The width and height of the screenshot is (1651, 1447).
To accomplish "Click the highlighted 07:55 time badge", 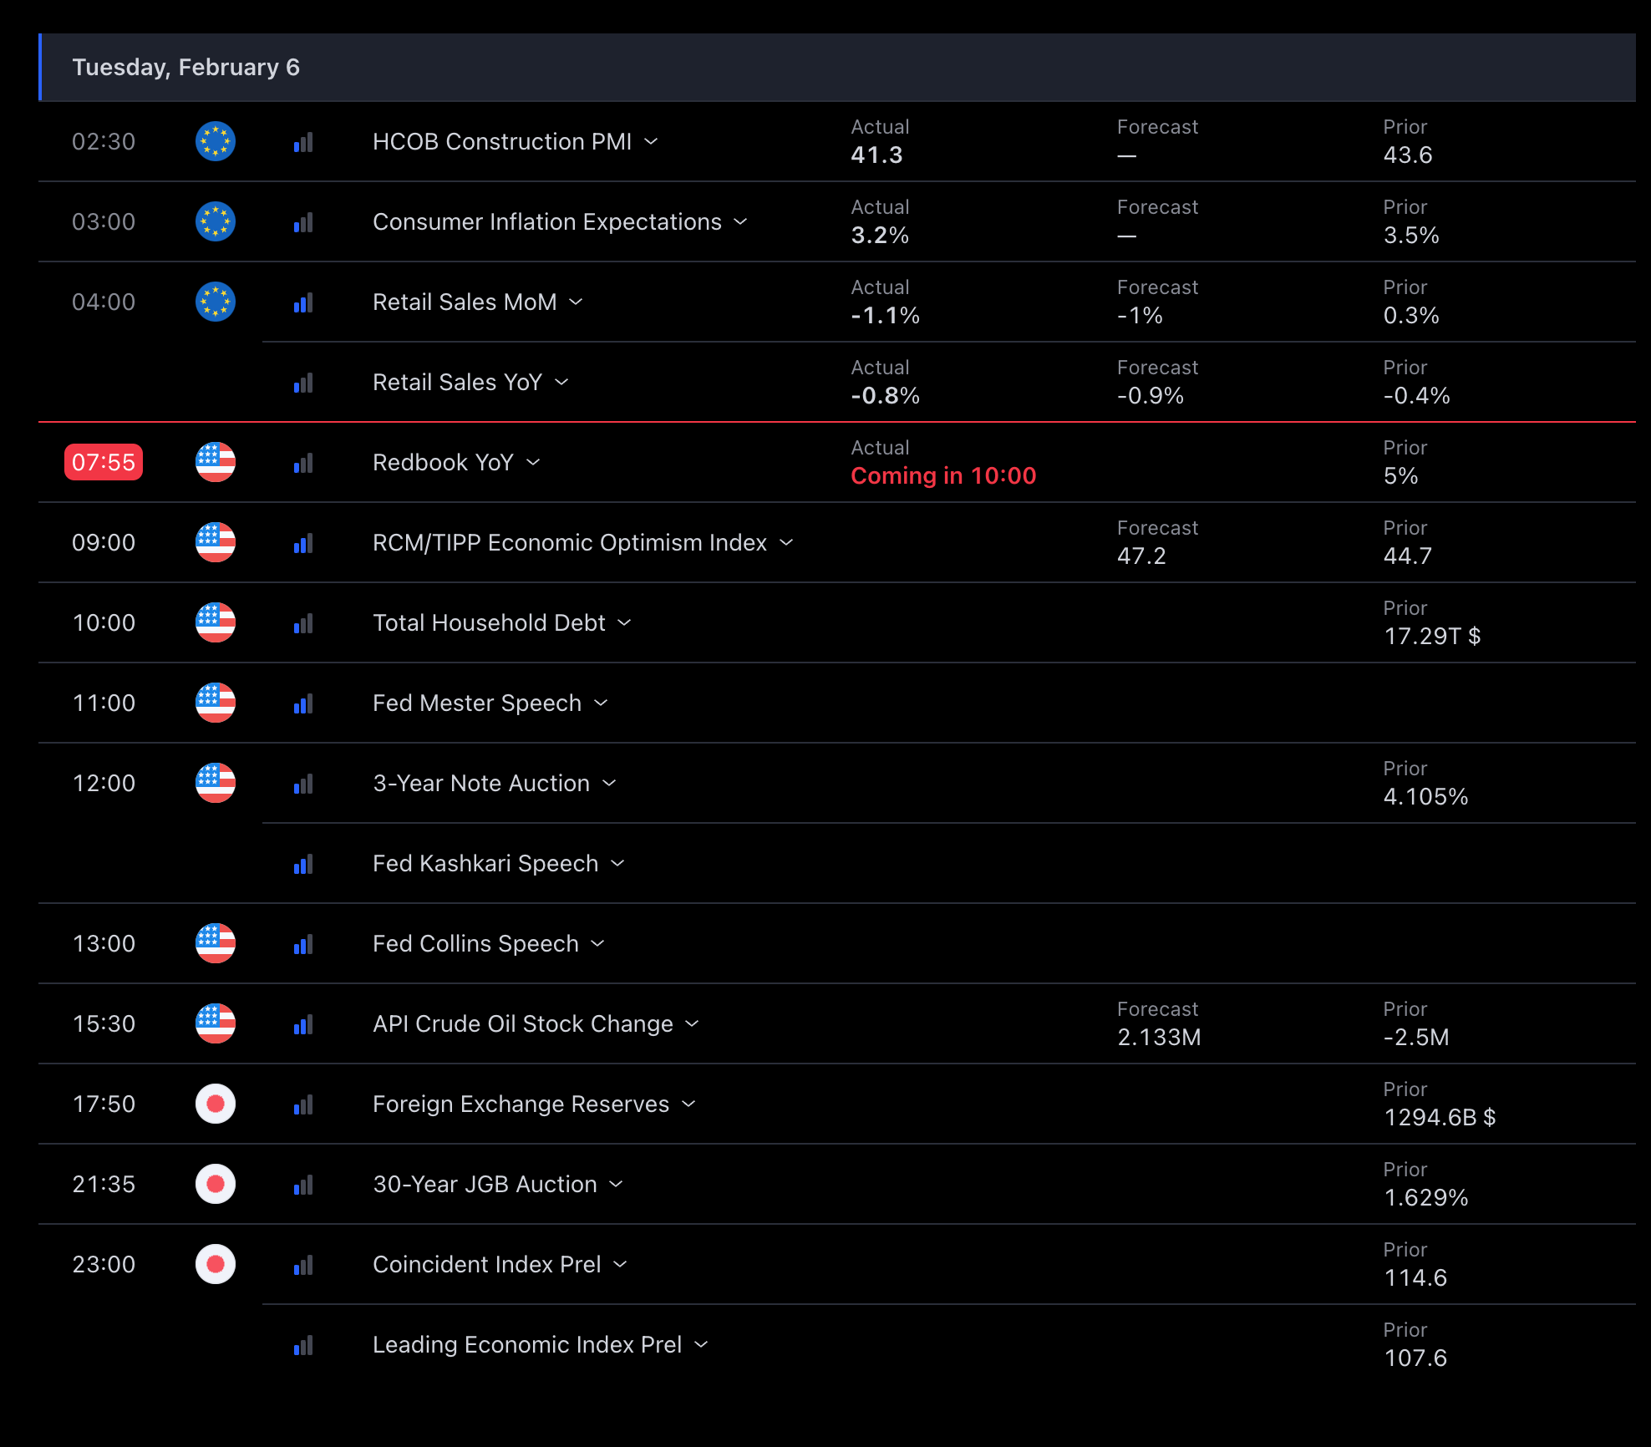I will pyautogui.click(x=104, y=462).
